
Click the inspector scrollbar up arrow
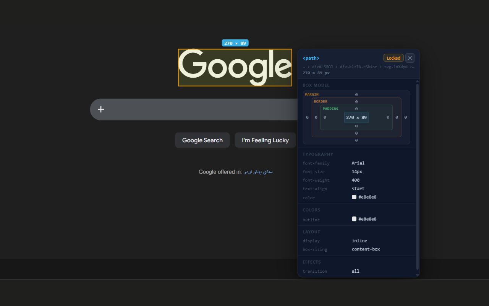click(417, 81)
